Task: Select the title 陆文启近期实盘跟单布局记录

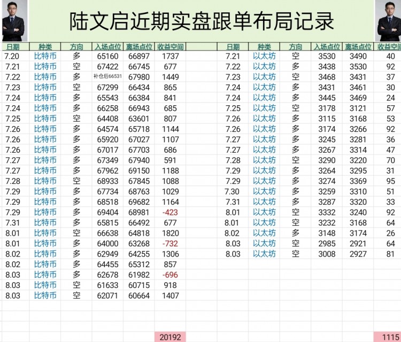Action: pos(202,21)
